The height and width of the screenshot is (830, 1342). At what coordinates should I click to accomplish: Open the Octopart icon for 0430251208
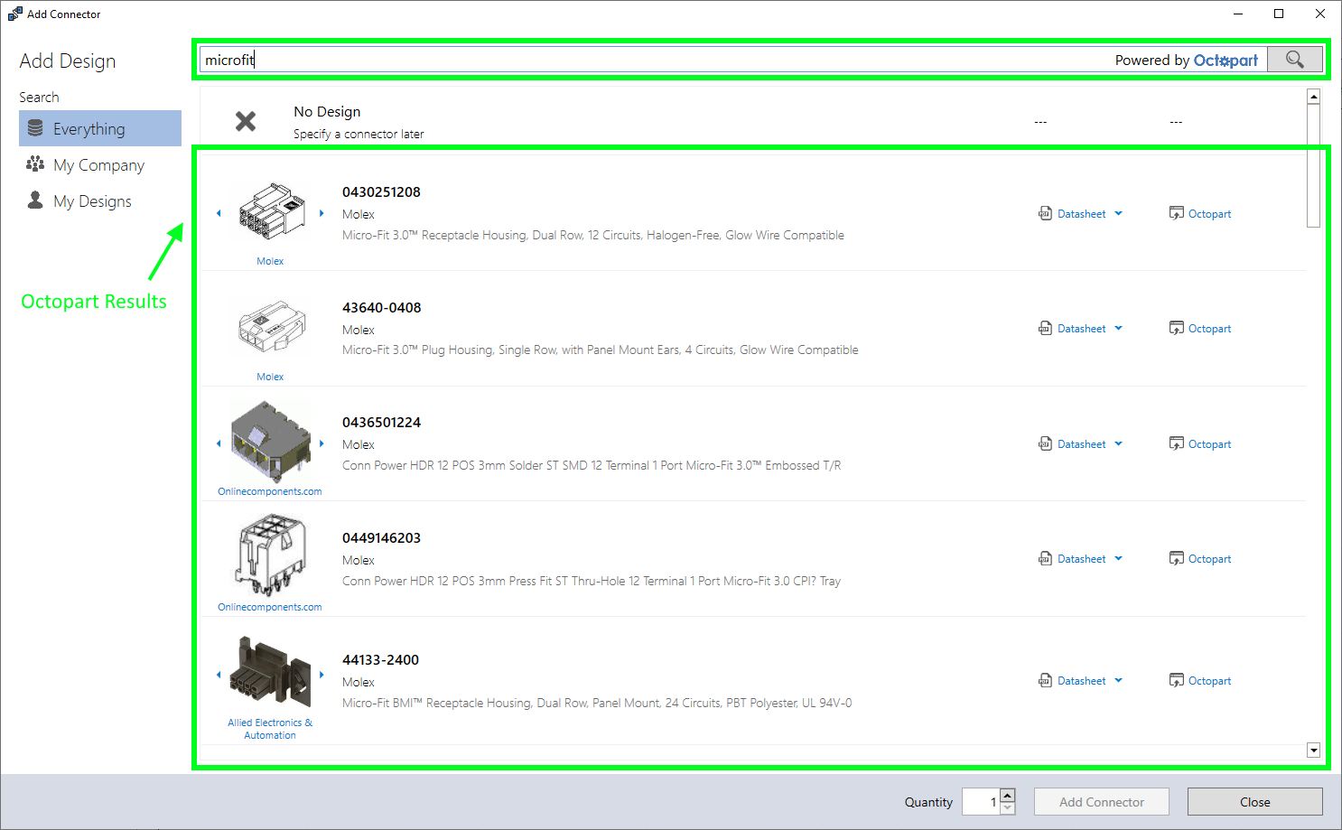[x=1176, y=213]
